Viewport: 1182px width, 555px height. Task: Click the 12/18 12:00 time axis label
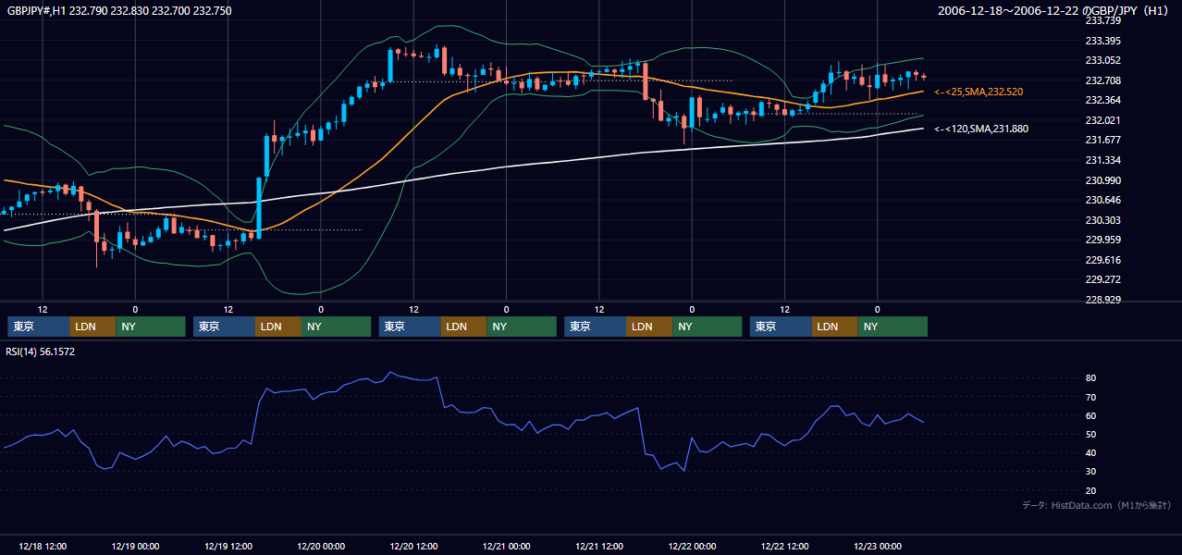pyautogui.click(x=43, y=546)
